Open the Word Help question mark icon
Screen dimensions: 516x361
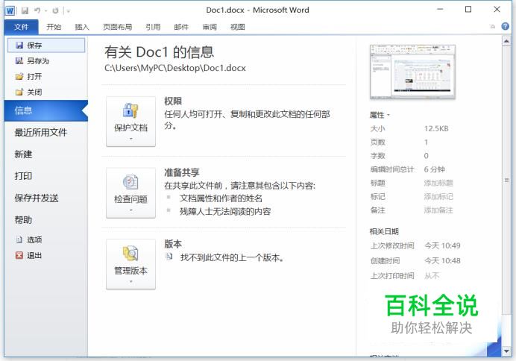pos(505,26)
